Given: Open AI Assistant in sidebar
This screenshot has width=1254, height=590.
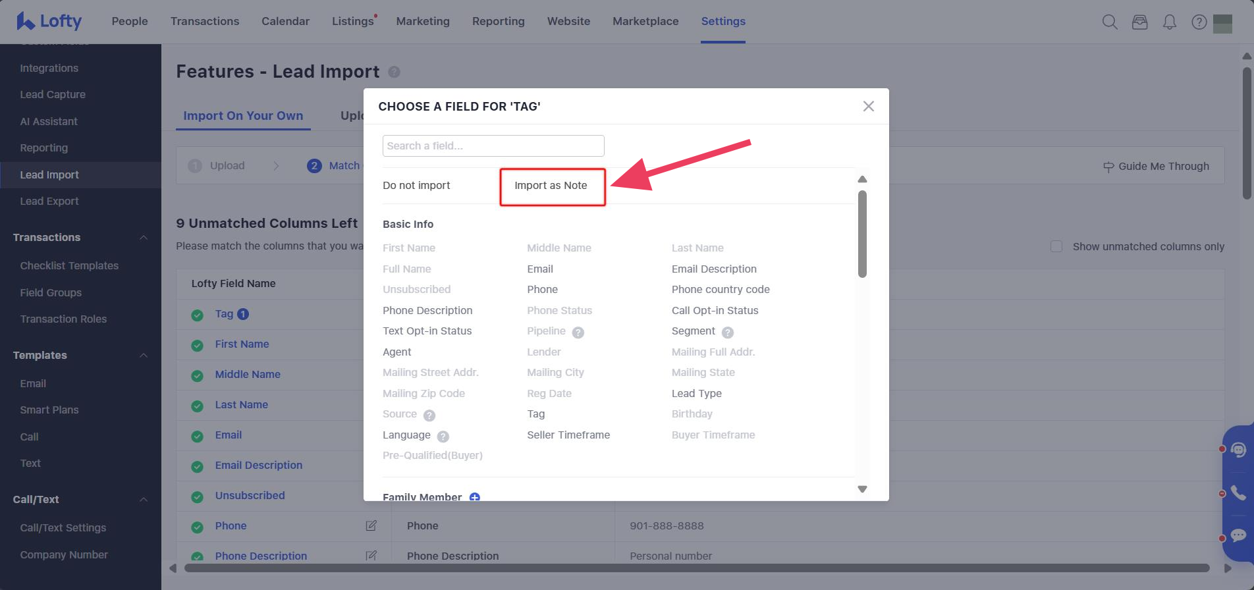Looking at the screenshot, I should point(49,121).
